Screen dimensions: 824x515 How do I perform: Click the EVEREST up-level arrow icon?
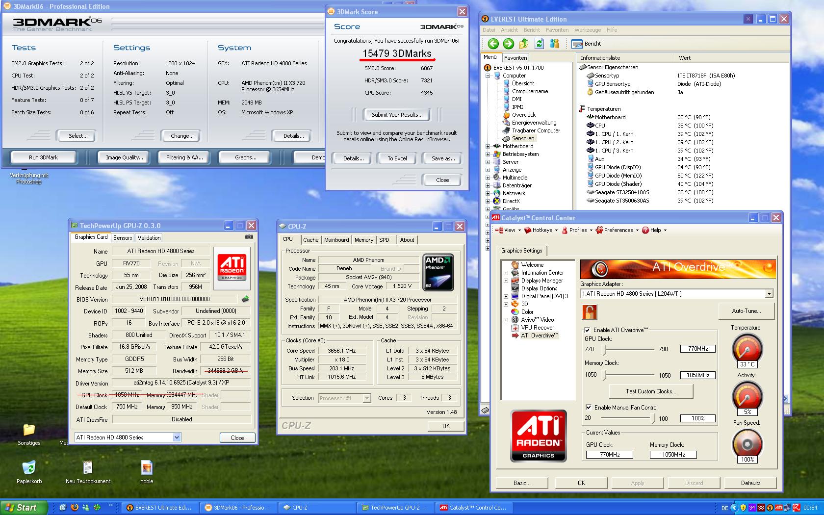point(524,44)
